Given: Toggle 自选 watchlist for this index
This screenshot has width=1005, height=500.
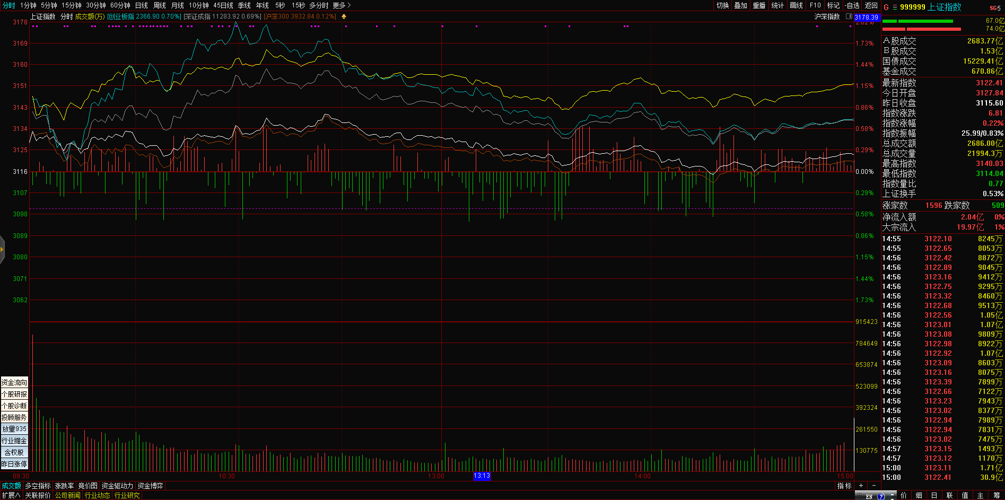Looking at the screenshot, I should coord(852,5).
